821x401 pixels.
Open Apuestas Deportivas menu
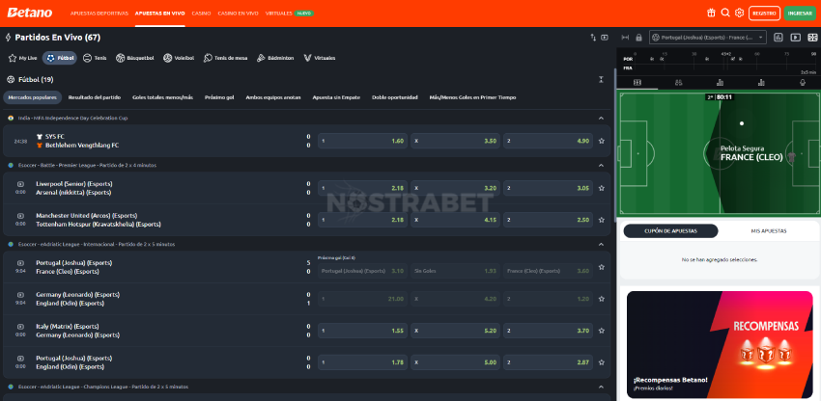(x=99, y=13)
